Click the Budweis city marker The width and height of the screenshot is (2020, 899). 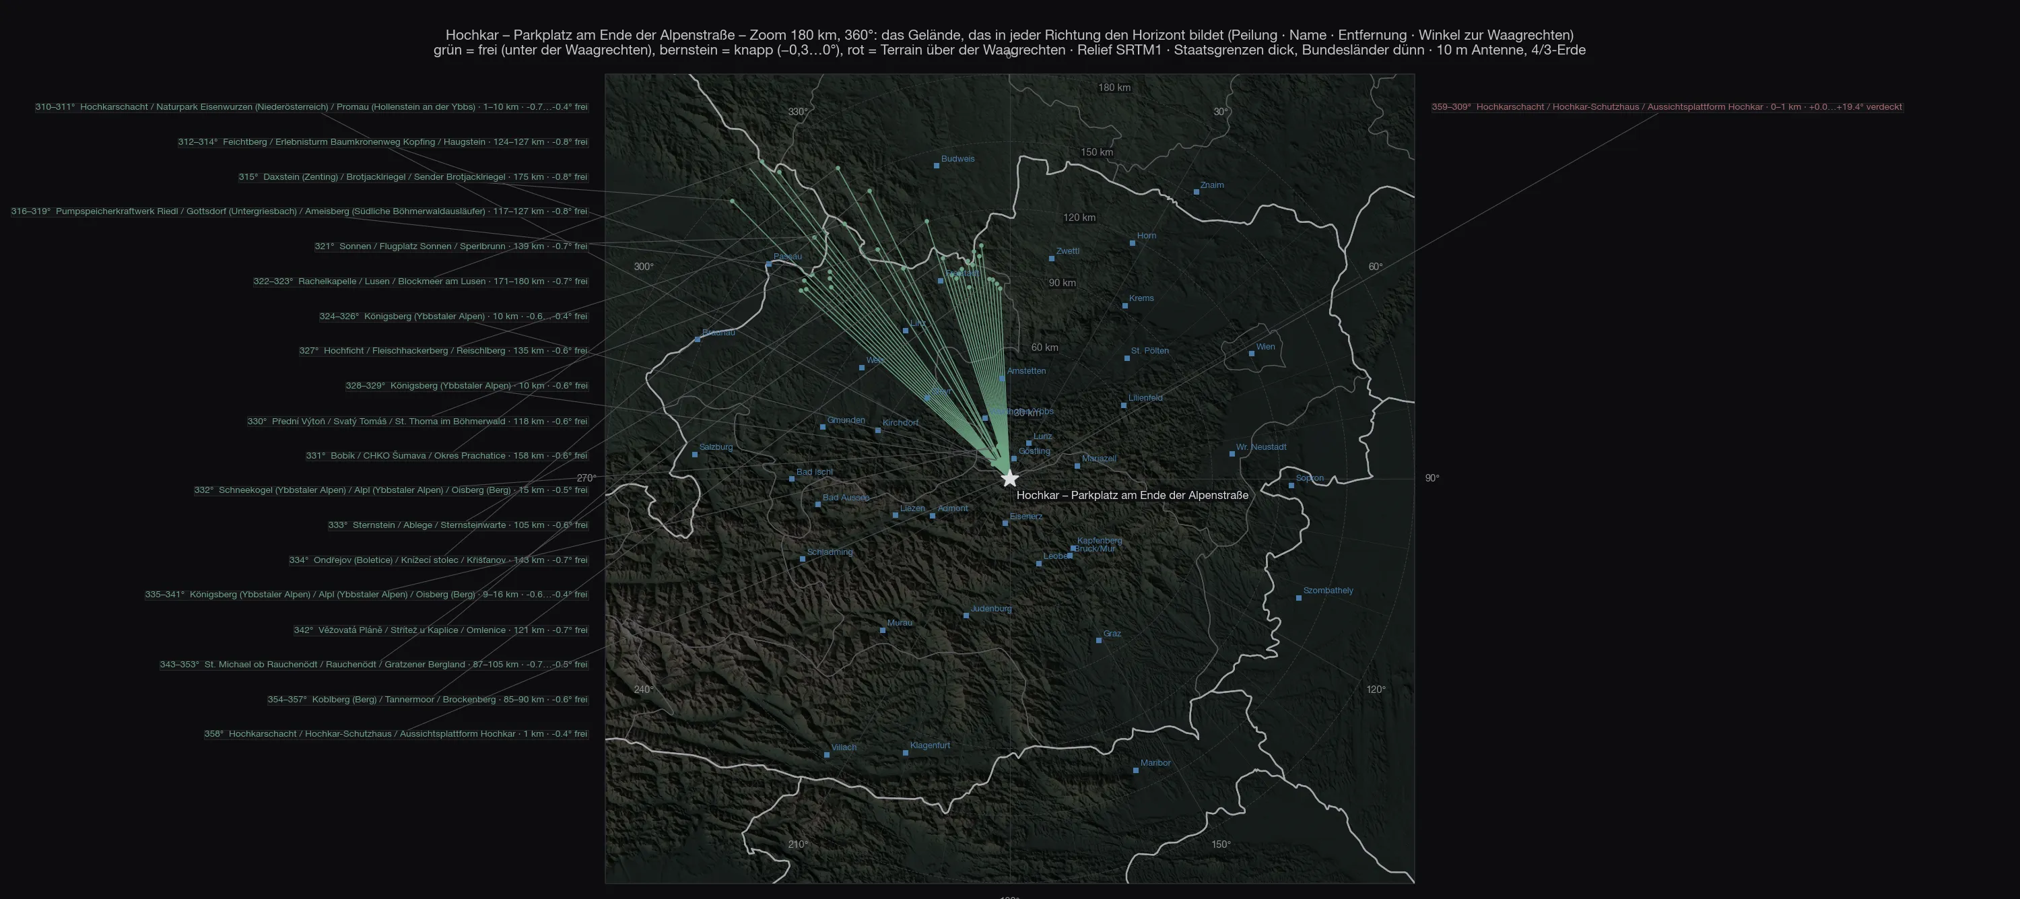point(937,166)
